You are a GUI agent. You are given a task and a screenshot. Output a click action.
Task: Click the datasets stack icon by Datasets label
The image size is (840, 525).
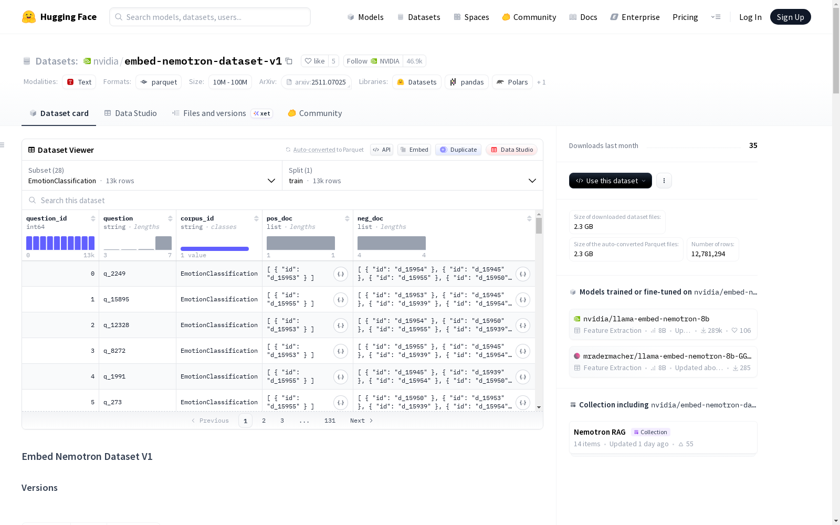27,61
